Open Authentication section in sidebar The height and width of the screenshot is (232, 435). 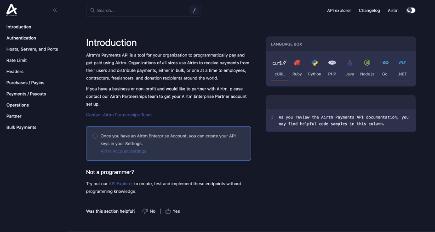21,38
